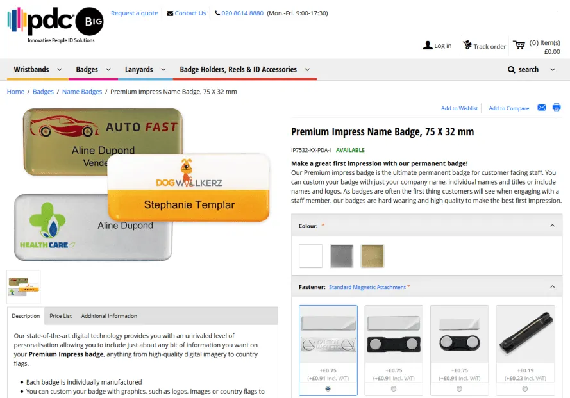Expand the Wristbands menu chevron
Image resolution: width=570 pixels, height=398 pixels.
59,70
